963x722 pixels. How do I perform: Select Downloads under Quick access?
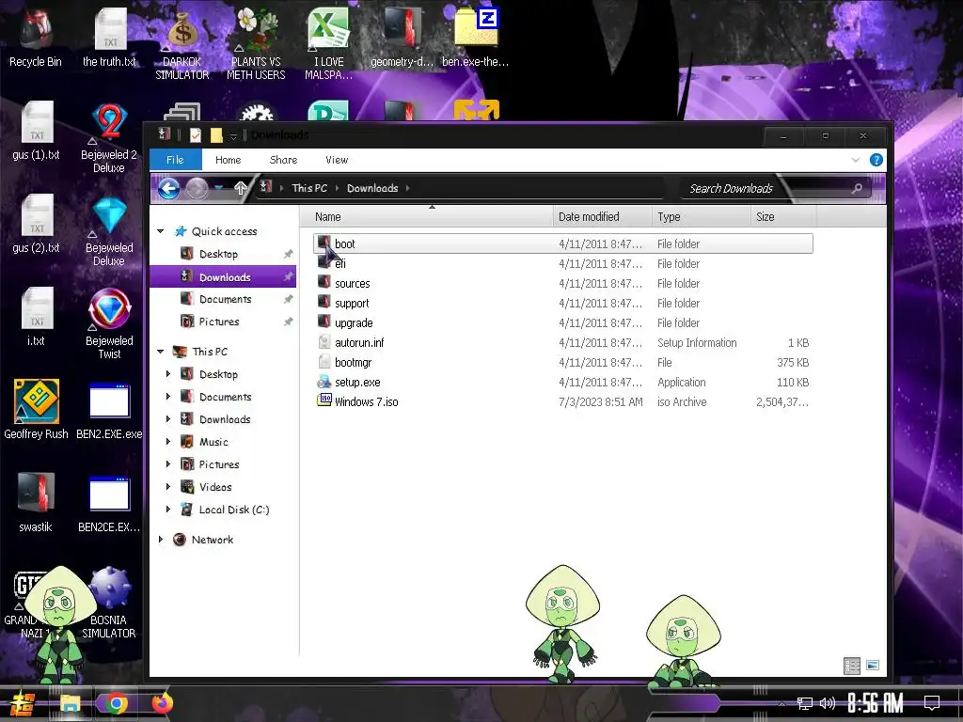pos(223,277)
